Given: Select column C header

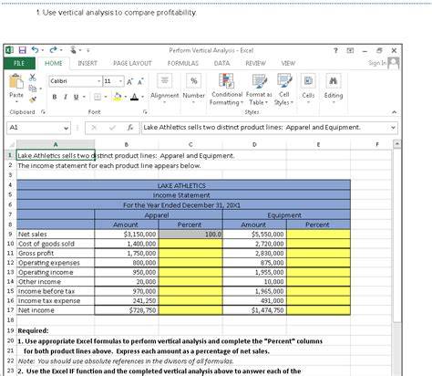Looking at the screenshot, I should (190, 144).
